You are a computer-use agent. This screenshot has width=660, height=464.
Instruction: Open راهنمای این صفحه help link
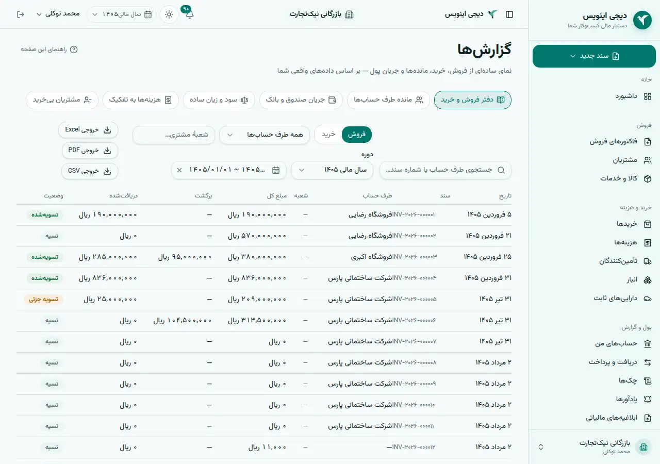tap(49, 49)
